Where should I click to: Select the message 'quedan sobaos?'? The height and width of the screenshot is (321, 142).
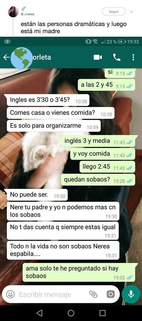98,180
